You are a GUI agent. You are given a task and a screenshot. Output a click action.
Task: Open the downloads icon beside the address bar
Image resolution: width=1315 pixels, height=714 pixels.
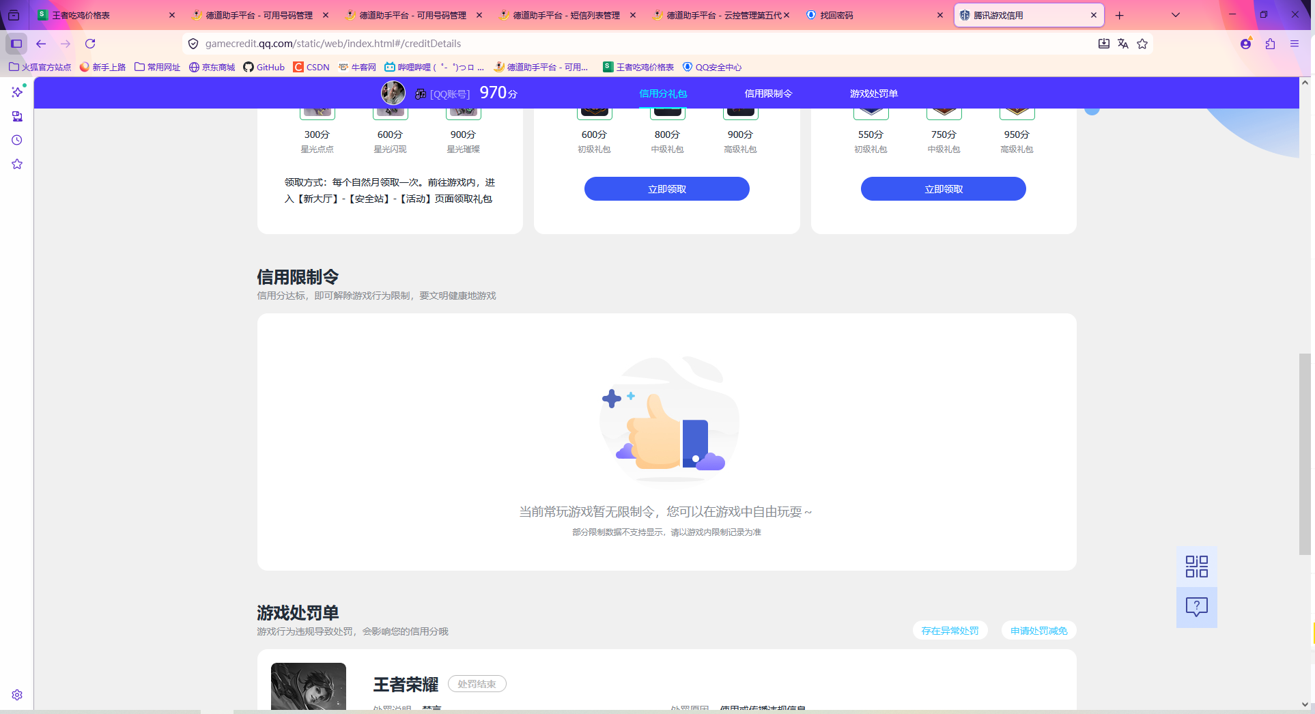pos(1103,43)
